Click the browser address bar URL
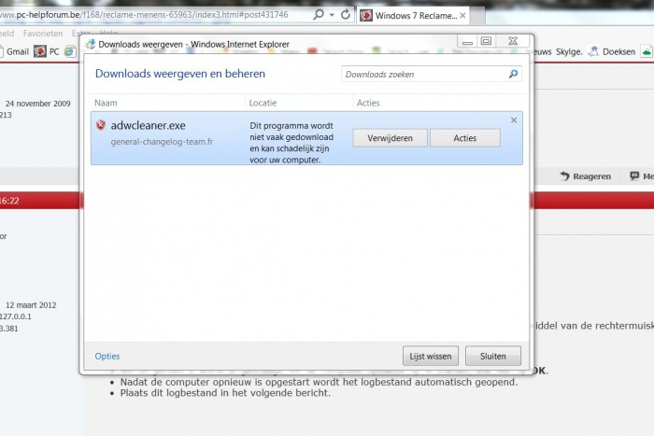This screenshot has height=436, width=654. click(x=144, y=15)
